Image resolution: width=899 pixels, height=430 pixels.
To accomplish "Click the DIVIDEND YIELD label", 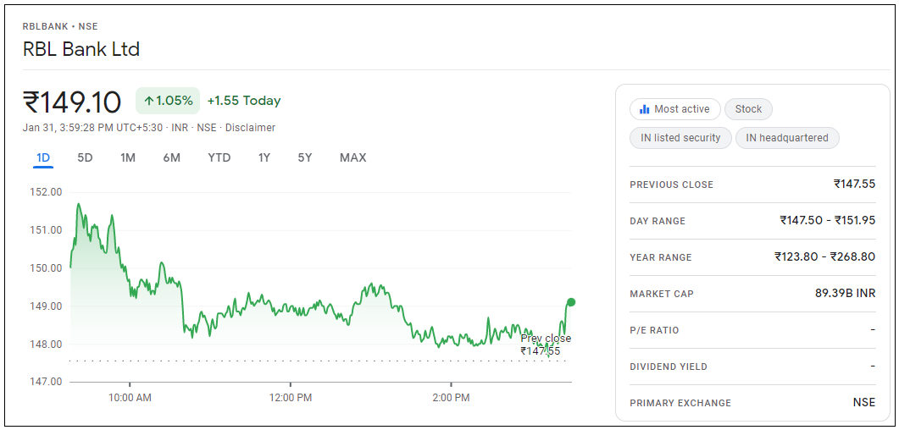I will [x=669, y=367].
